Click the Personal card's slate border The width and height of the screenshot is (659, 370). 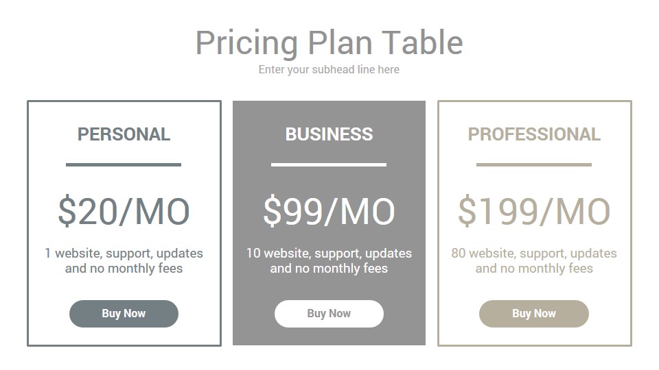click(x=27, y=223)
